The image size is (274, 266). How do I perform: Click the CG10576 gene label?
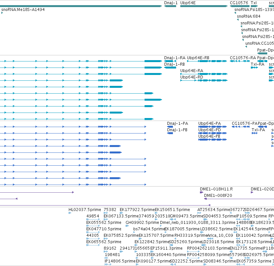239,3
